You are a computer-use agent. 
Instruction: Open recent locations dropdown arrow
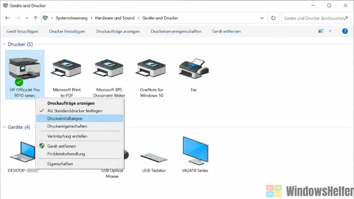tap(27, 18)
